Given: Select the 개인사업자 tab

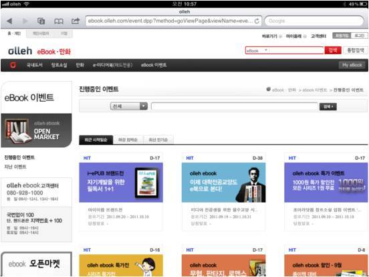Looking at the screenshot, I should (x=41, y=33).
